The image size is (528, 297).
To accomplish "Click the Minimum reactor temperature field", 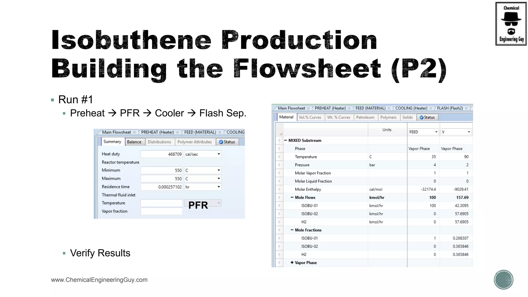I will (x=162, y=170).
